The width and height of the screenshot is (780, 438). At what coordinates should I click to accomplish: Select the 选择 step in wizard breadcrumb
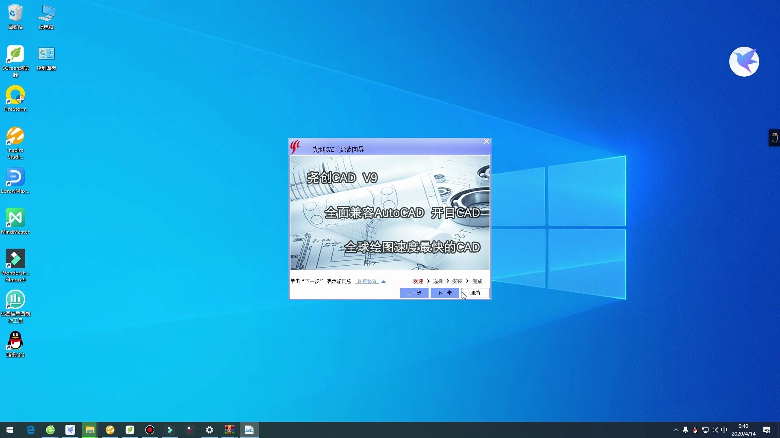point(438,281)
